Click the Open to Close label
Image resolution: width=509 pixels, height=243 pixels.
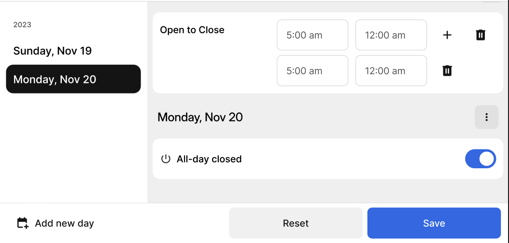(x=192, y=30)
